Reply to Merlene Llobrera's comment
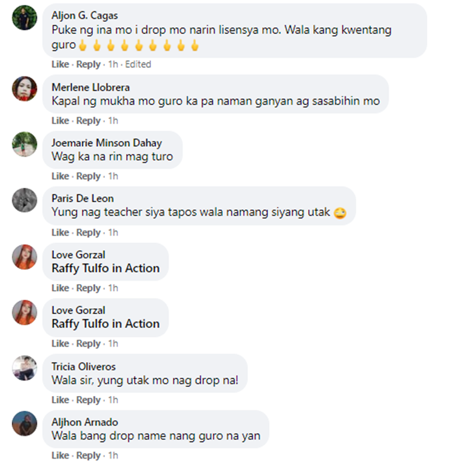This screenshot has width=455, height=464. tap(89, 121)
